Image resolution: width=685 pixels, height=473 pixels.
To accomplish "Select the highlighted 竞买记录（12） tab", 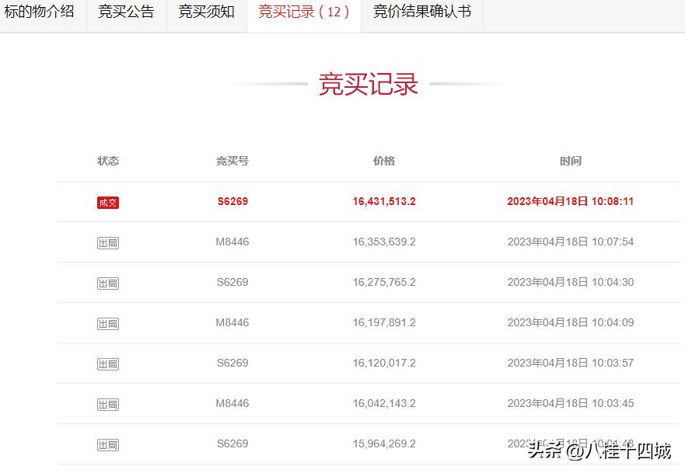I will click(x=303, y=11).
